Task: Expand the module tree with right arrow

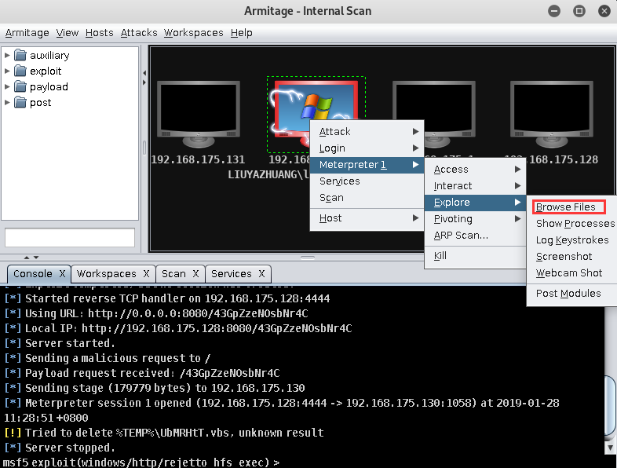Action: click(144, 82)
